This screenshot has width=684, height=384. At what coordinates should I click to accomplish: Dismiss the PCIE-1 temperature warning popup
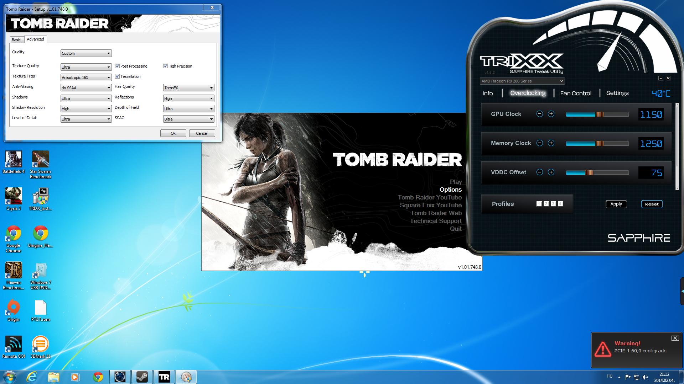(675, 338)
